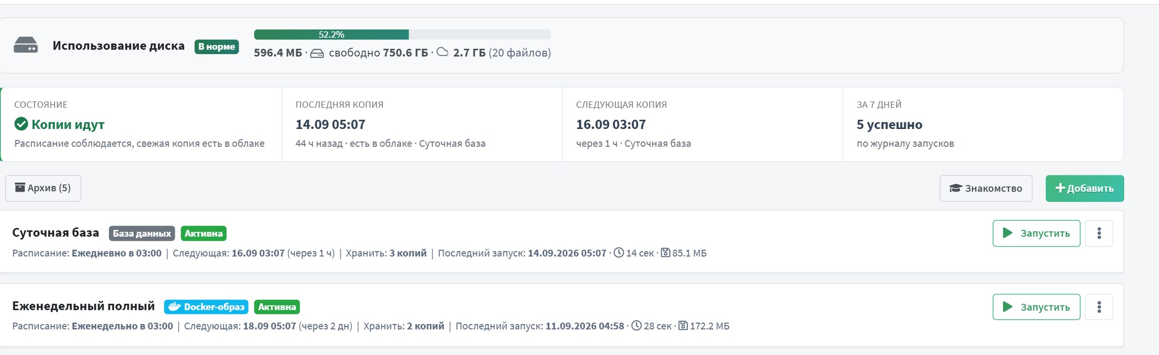Click the save icon before 85.1 МБ
1159x355 pixels.
coord(665,252)
